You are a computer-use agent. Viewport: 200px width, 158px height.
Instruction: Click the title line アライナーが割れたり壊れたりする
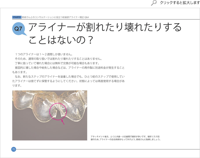(106, 28)
